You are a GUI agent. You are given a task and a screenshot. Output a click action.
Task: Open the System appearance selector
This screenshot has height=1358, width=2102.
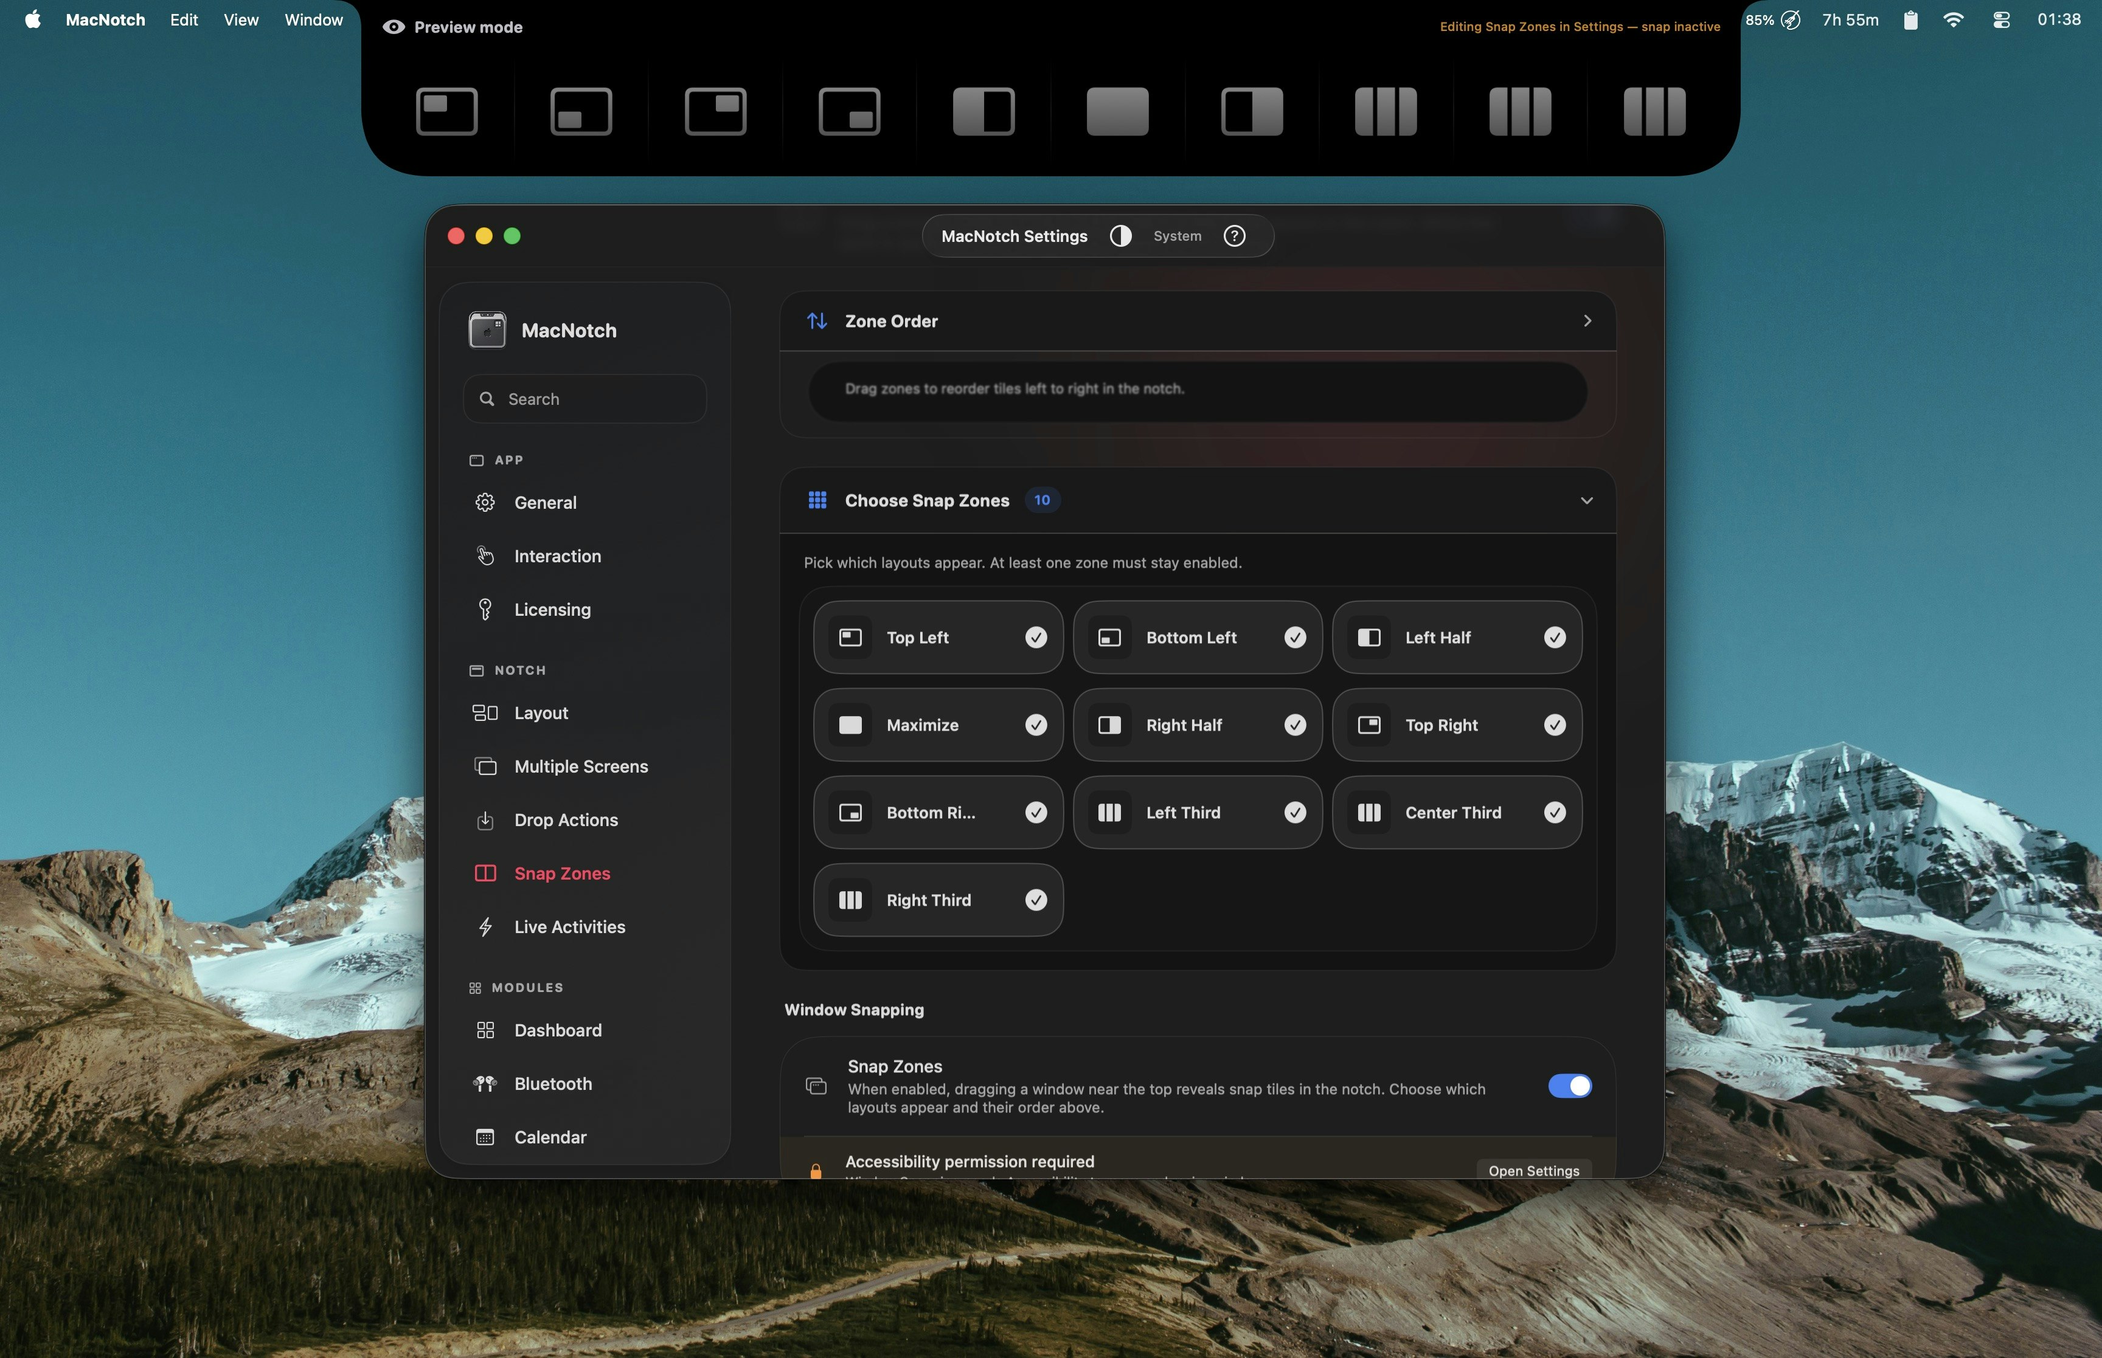coord(1177,235)
